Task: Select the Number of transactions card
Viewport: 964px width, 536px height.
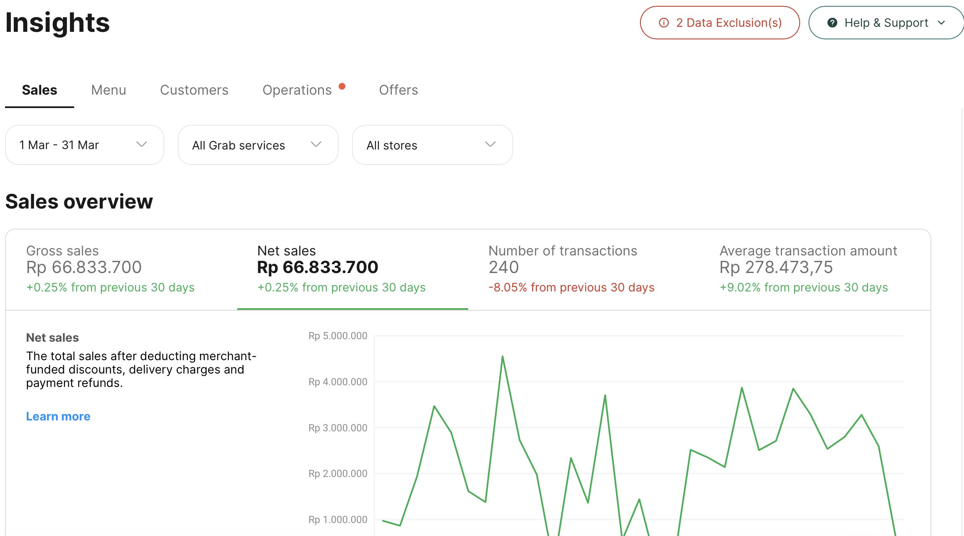Action: point(583,269)
